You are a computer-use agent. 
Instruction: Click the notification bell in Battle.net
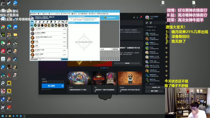141,18
